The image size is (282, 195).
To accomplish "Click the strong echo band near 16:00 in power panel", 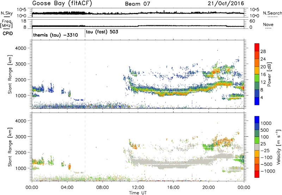I will (x=173, y=92).
